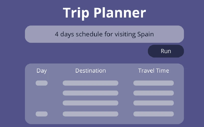Click the second Travel Time placeholder bar

click(x=154, y=93)
